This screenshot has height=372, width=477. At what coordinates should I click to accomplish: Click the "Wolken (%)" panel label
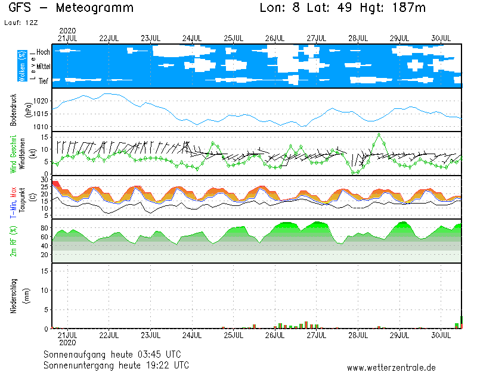[22, 66]
